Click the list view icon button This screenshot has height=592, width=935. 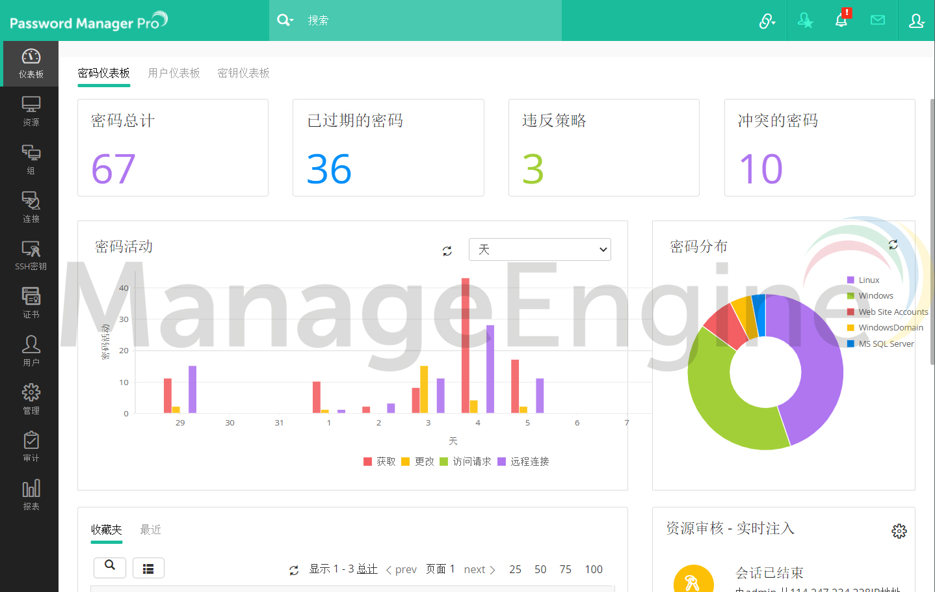148,568
